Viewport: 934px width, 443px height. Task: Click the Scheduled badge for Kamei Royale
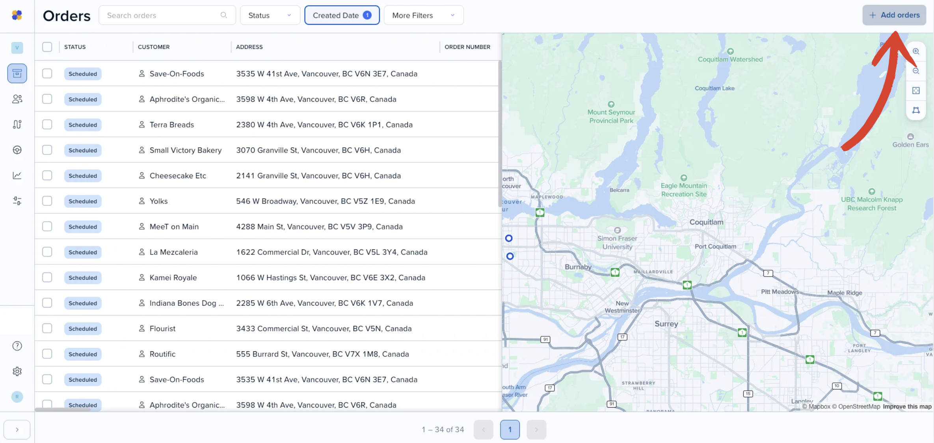pyautogui.click(x=83, y=277)
